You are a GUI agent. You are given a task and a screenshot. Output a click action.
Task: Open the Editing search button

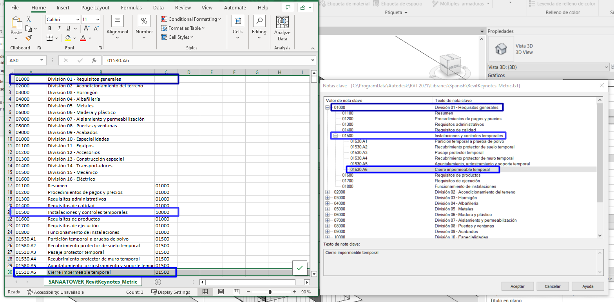259,27
